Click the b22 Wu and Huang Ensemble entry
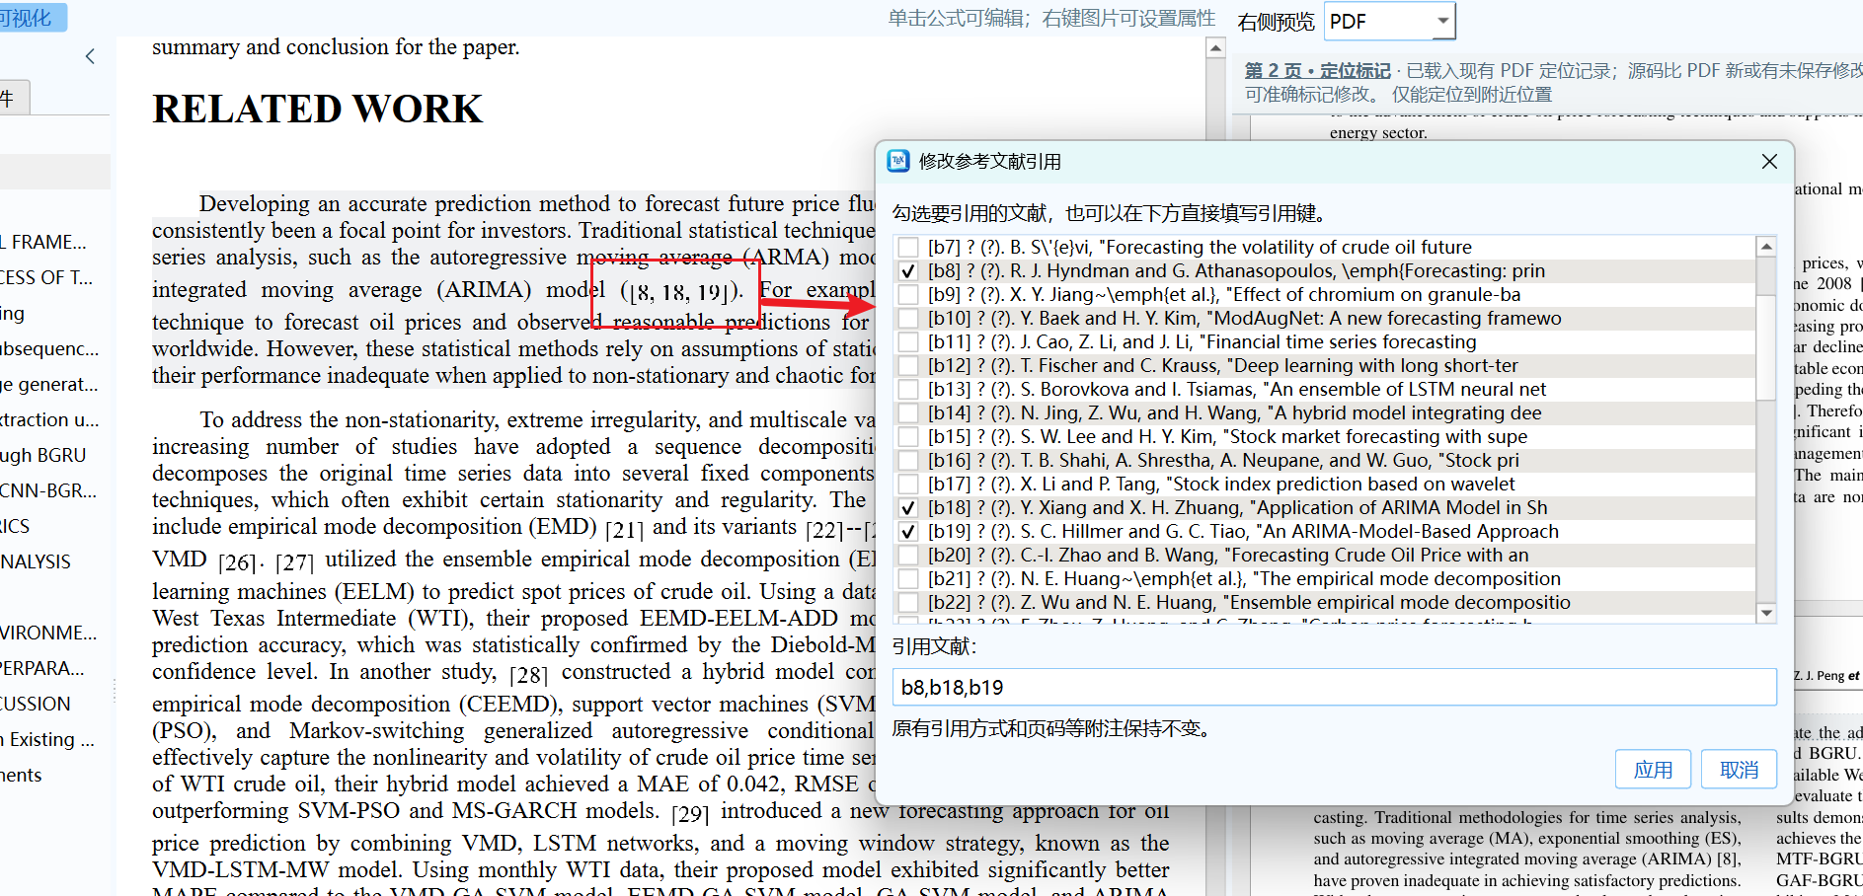 (1249, 602)
